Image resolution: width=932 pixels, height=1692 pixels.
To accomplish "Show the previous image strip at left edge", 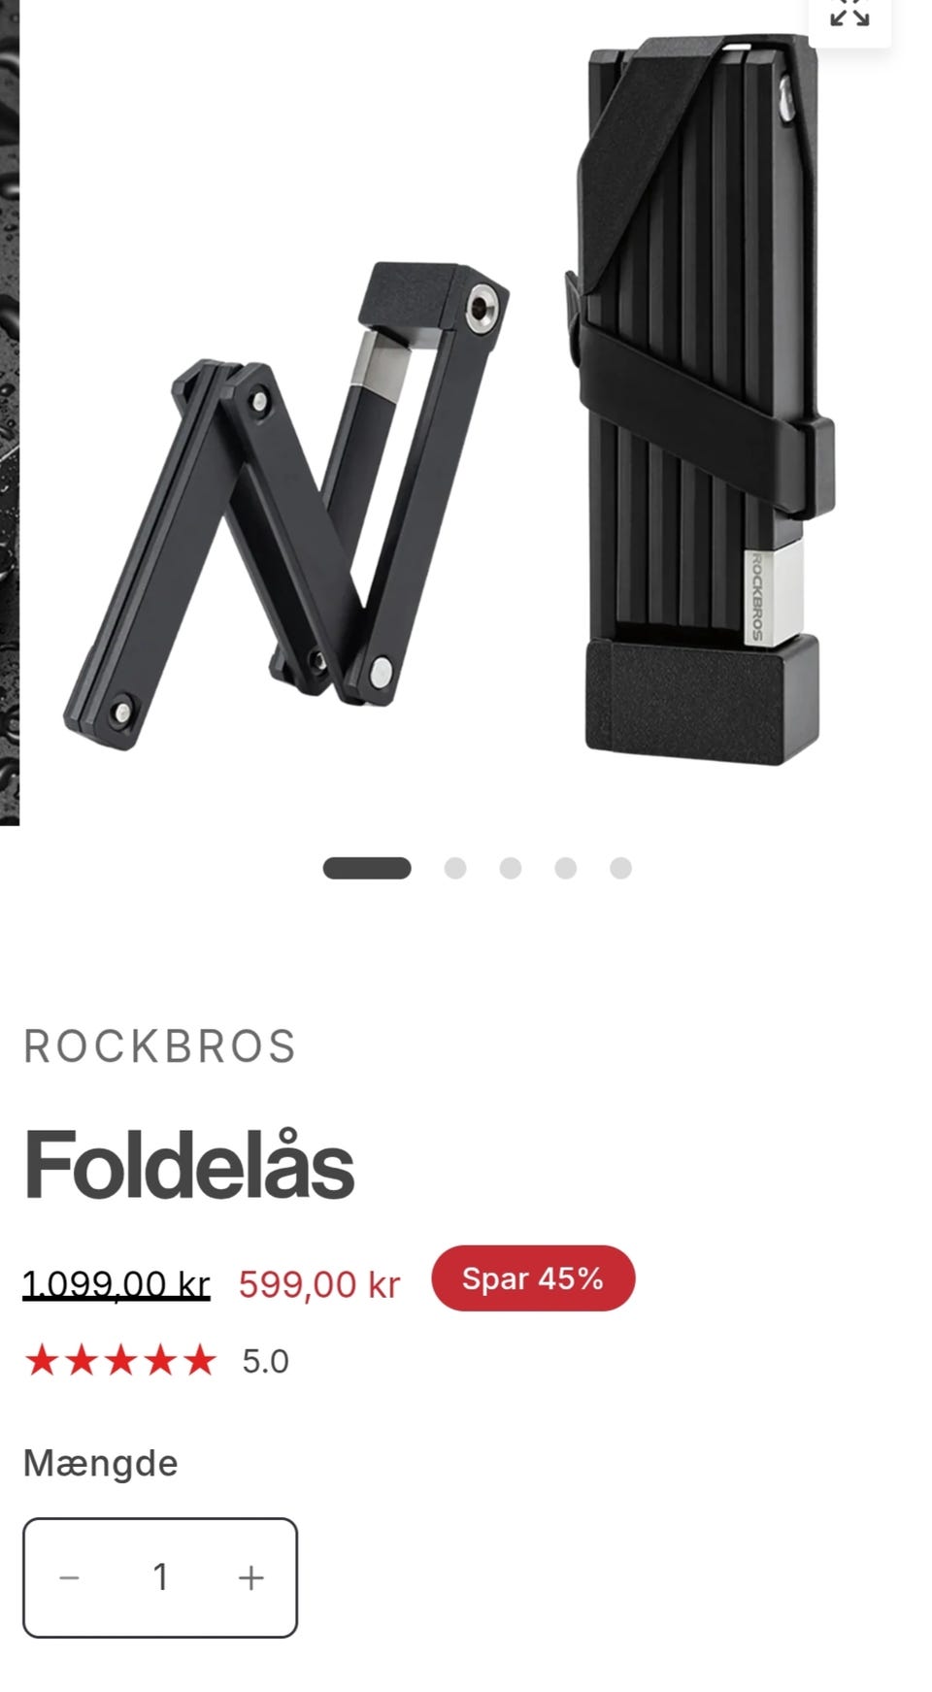I will click(x=10, y=413).
